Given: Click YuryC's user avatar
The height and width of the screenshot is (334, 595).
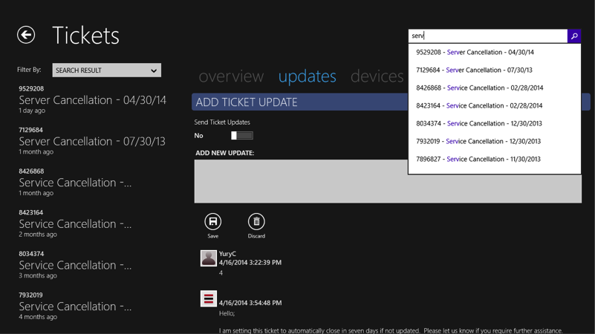Looking at the screenshot, I should [x=208, y=258].
